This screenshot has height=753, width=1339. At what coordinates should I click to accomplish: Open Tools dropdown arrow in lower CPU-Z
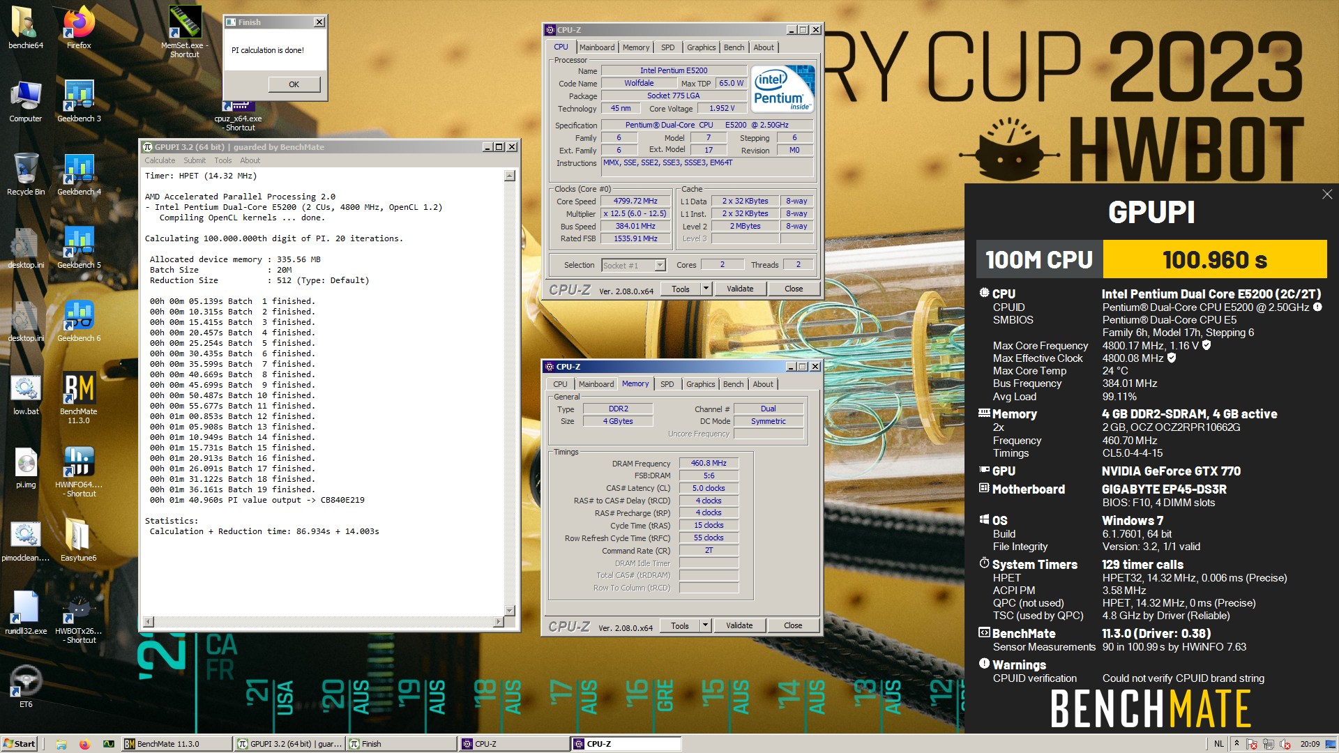705,625
